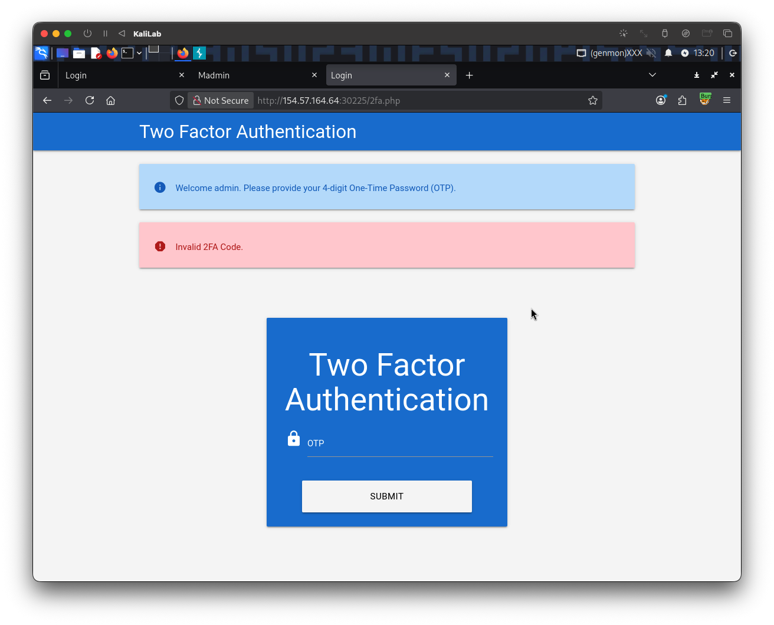This screenshot has width=774, height=625.
Task: Open the Firefox hamburger application menu
Action: (x=727, y=100)
